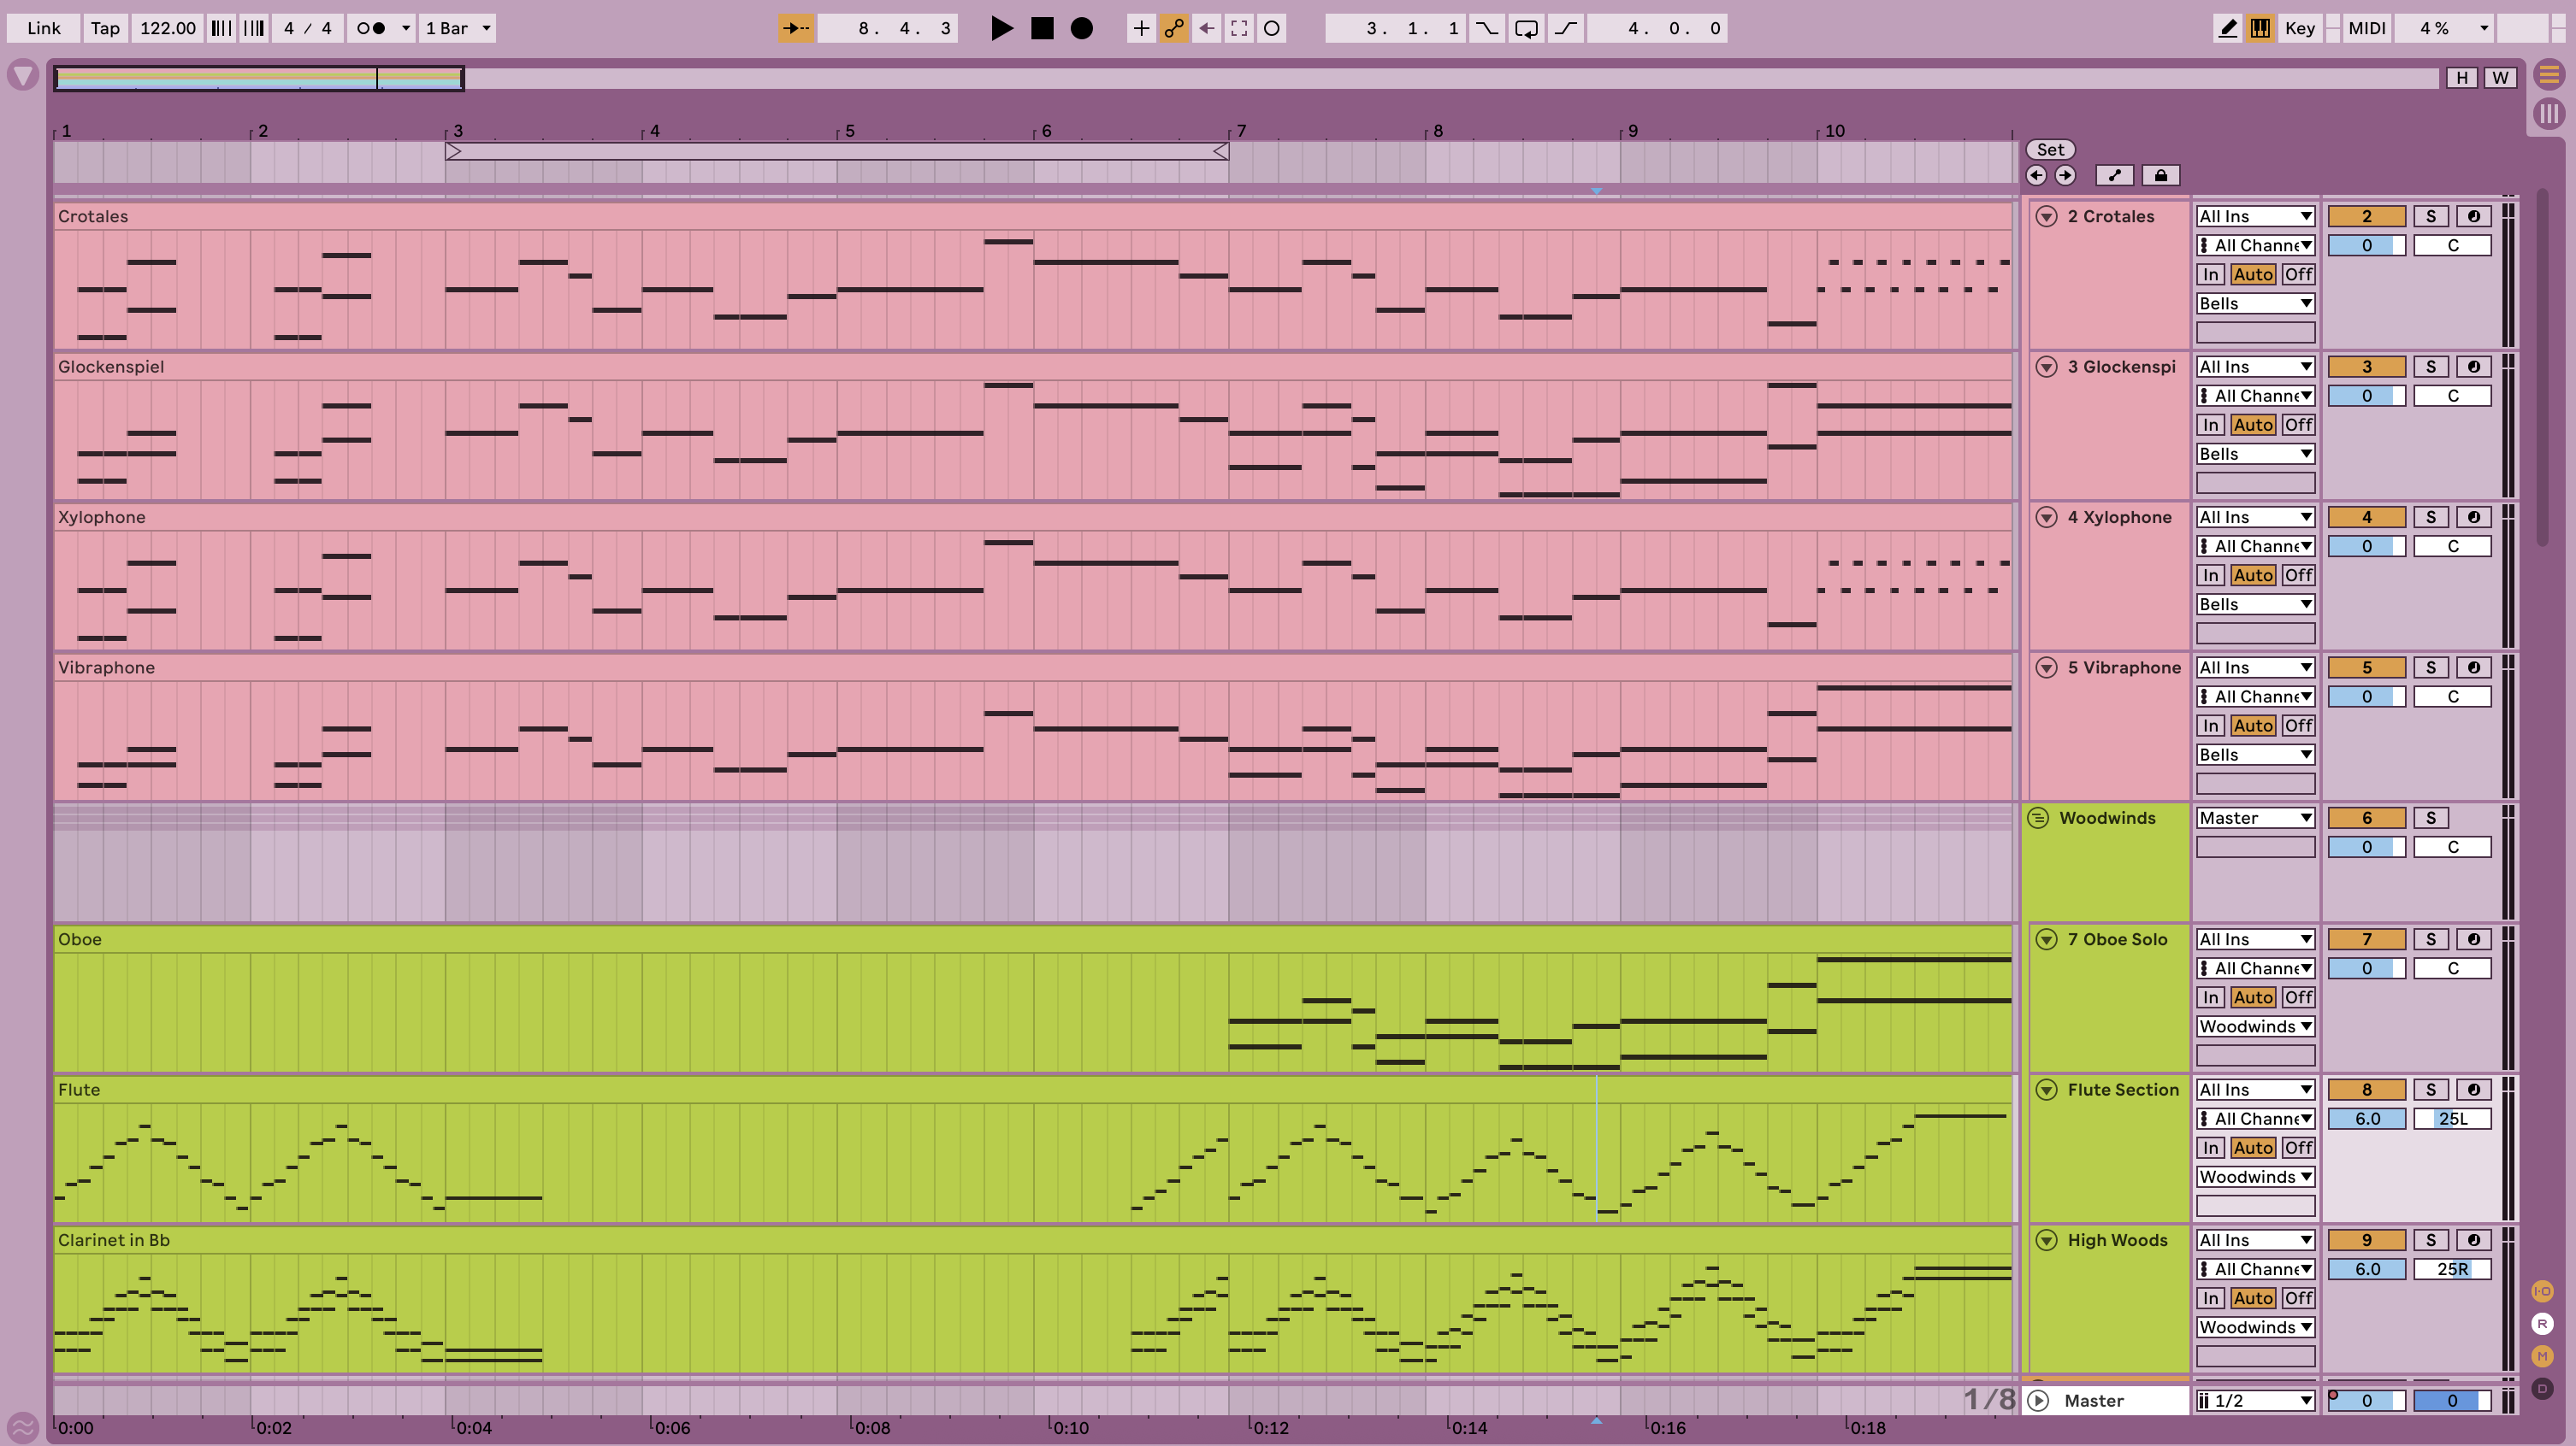Screen dimensions: 2576x1446
Task: Click the next locator right arrow
Action: coord(2065,175)
